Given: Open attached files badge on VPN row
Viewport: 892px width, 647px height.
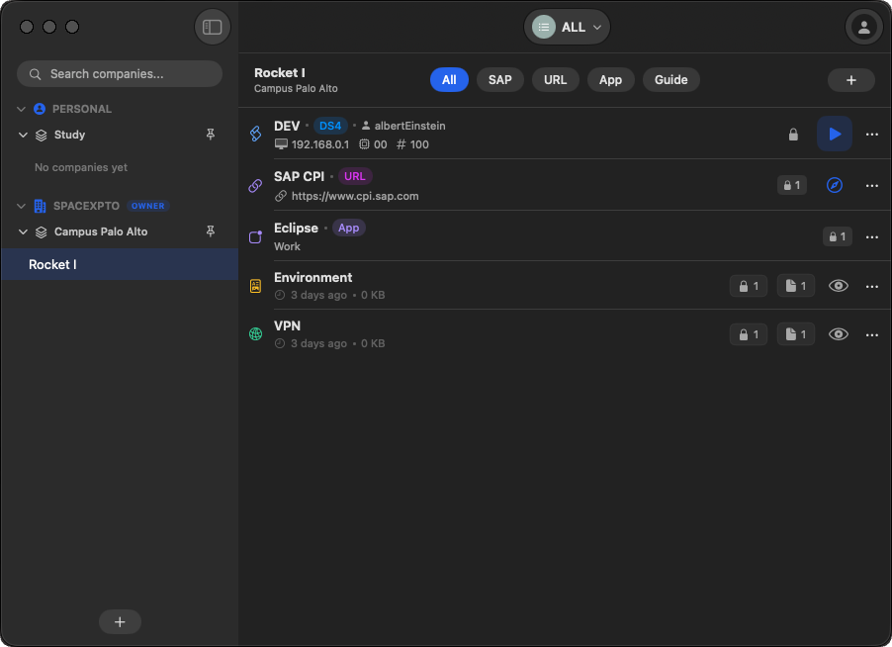Looking at the screenshot, I should tap(796, 334).
